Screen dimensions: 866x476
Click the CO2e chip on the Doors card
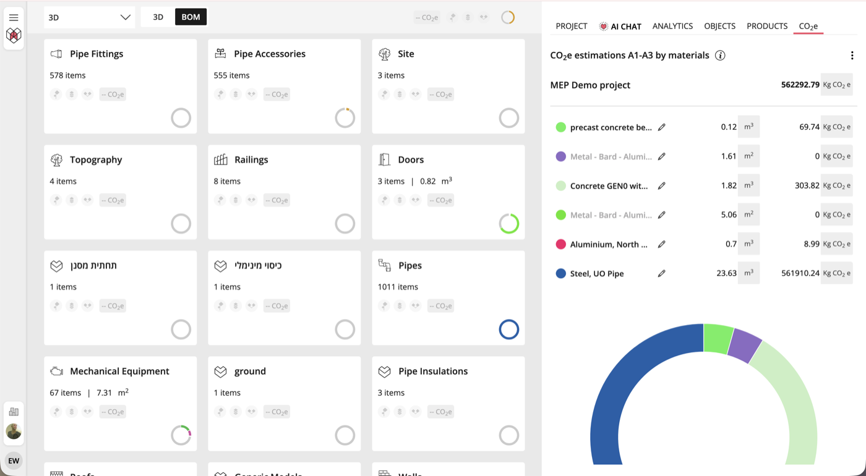coord(440,200)
